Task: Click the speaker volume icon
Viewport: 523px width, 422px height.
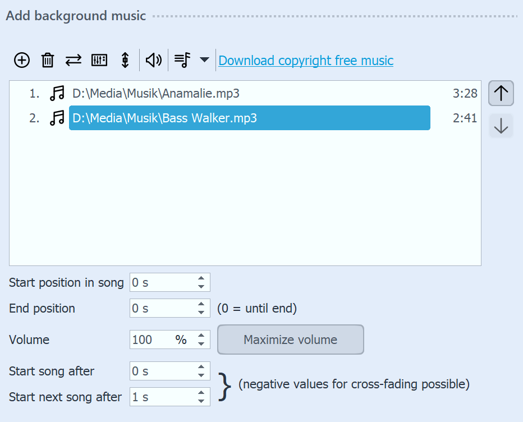Action: click(153, 60)
